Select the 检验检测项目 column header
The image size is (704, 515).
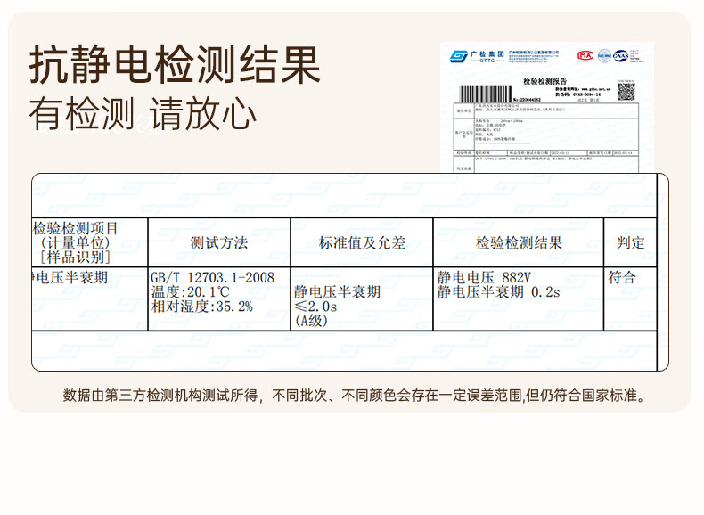[x=75, y=228]
